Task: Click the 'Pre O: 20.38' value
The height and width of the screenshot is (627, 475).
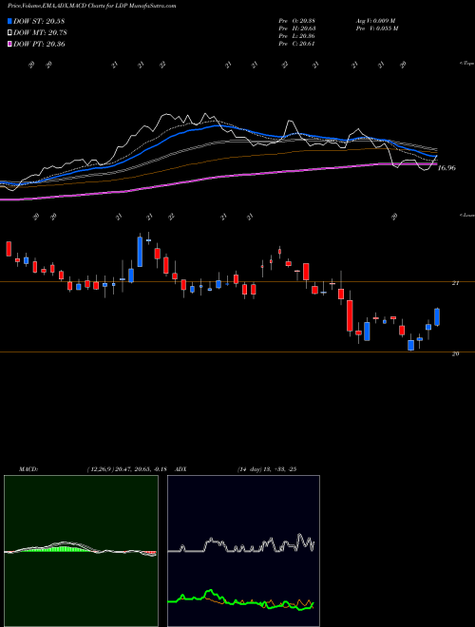Action: (296, 21)
